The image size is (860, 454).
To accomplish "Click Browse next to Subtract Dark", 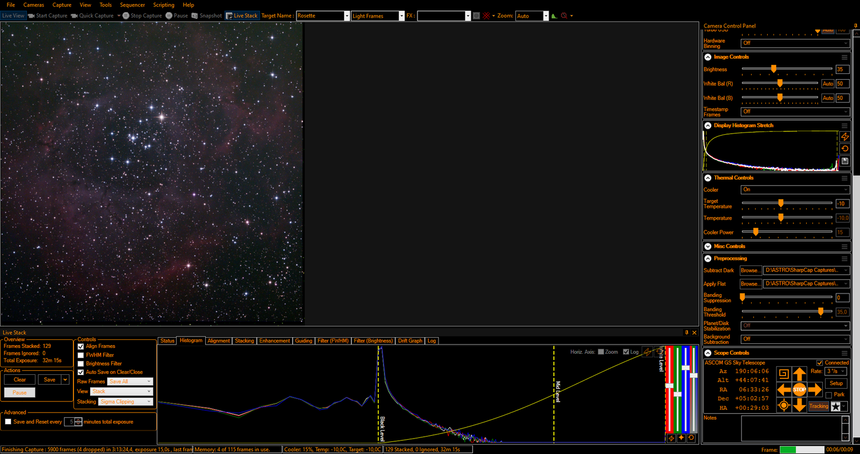I will (750, 271).
